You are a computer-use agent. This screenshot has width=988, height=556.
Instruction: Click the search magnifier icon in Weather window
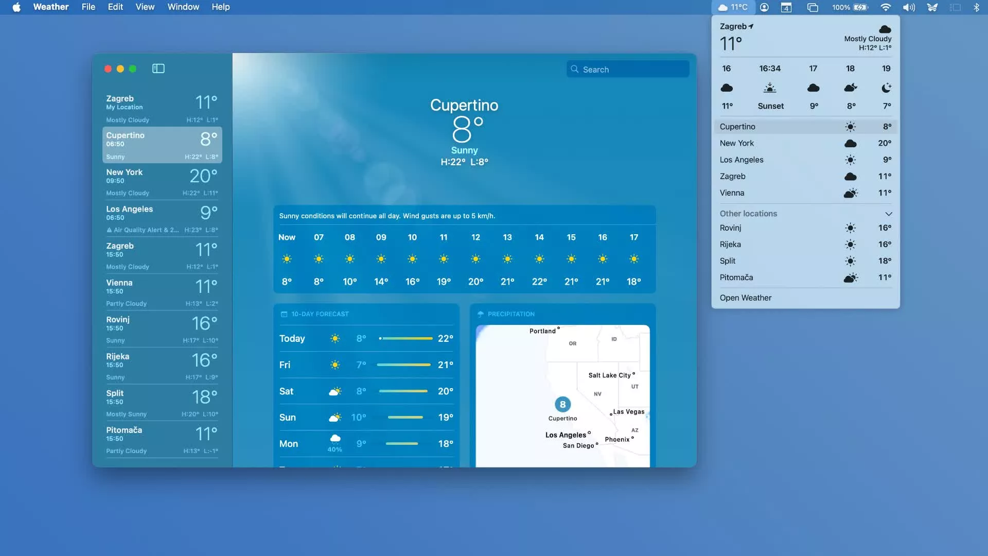click(574, 69)
